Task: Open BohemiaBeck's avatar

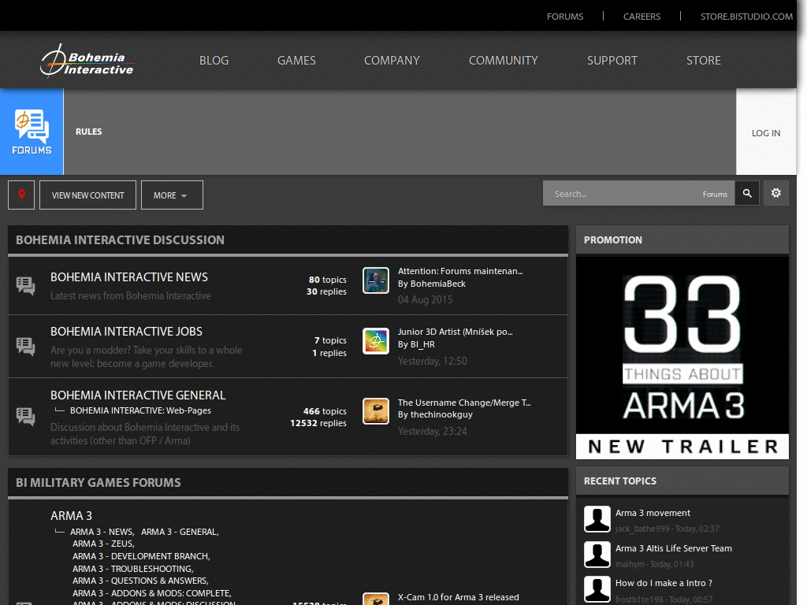Action: click(376, 280)
